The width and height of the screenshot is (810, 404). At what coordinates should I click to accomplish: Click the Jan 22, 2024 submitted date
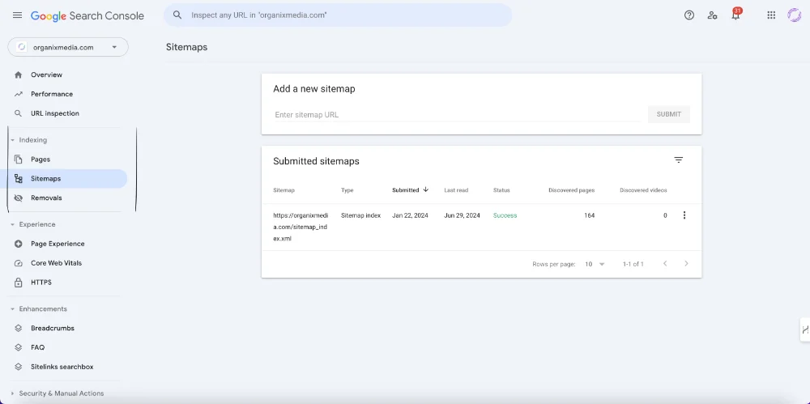pos(410,215)
